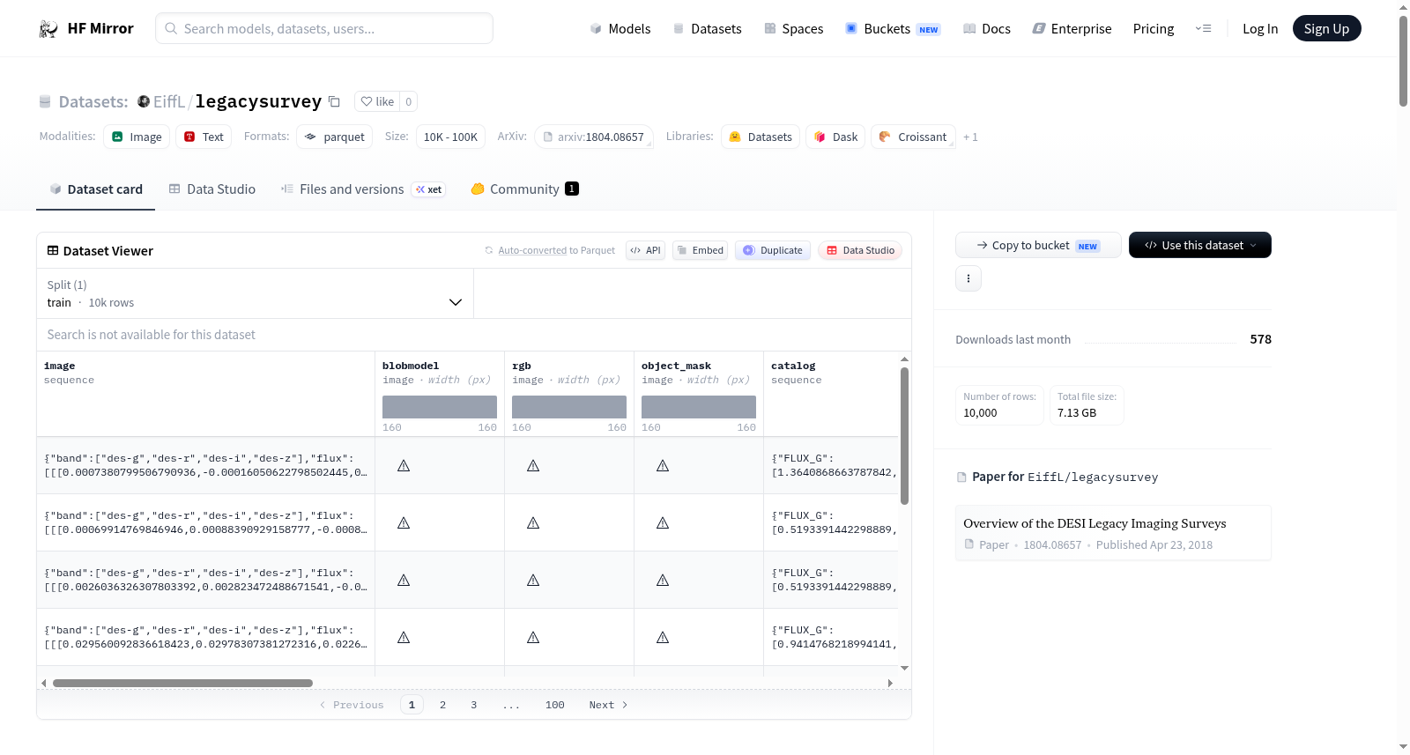Image resolution: width=1410 pixels, height=755 pixels.
Task: Click warning icon in first row object_mask cell
Action: pyautogui.click(x=663, y=465)
